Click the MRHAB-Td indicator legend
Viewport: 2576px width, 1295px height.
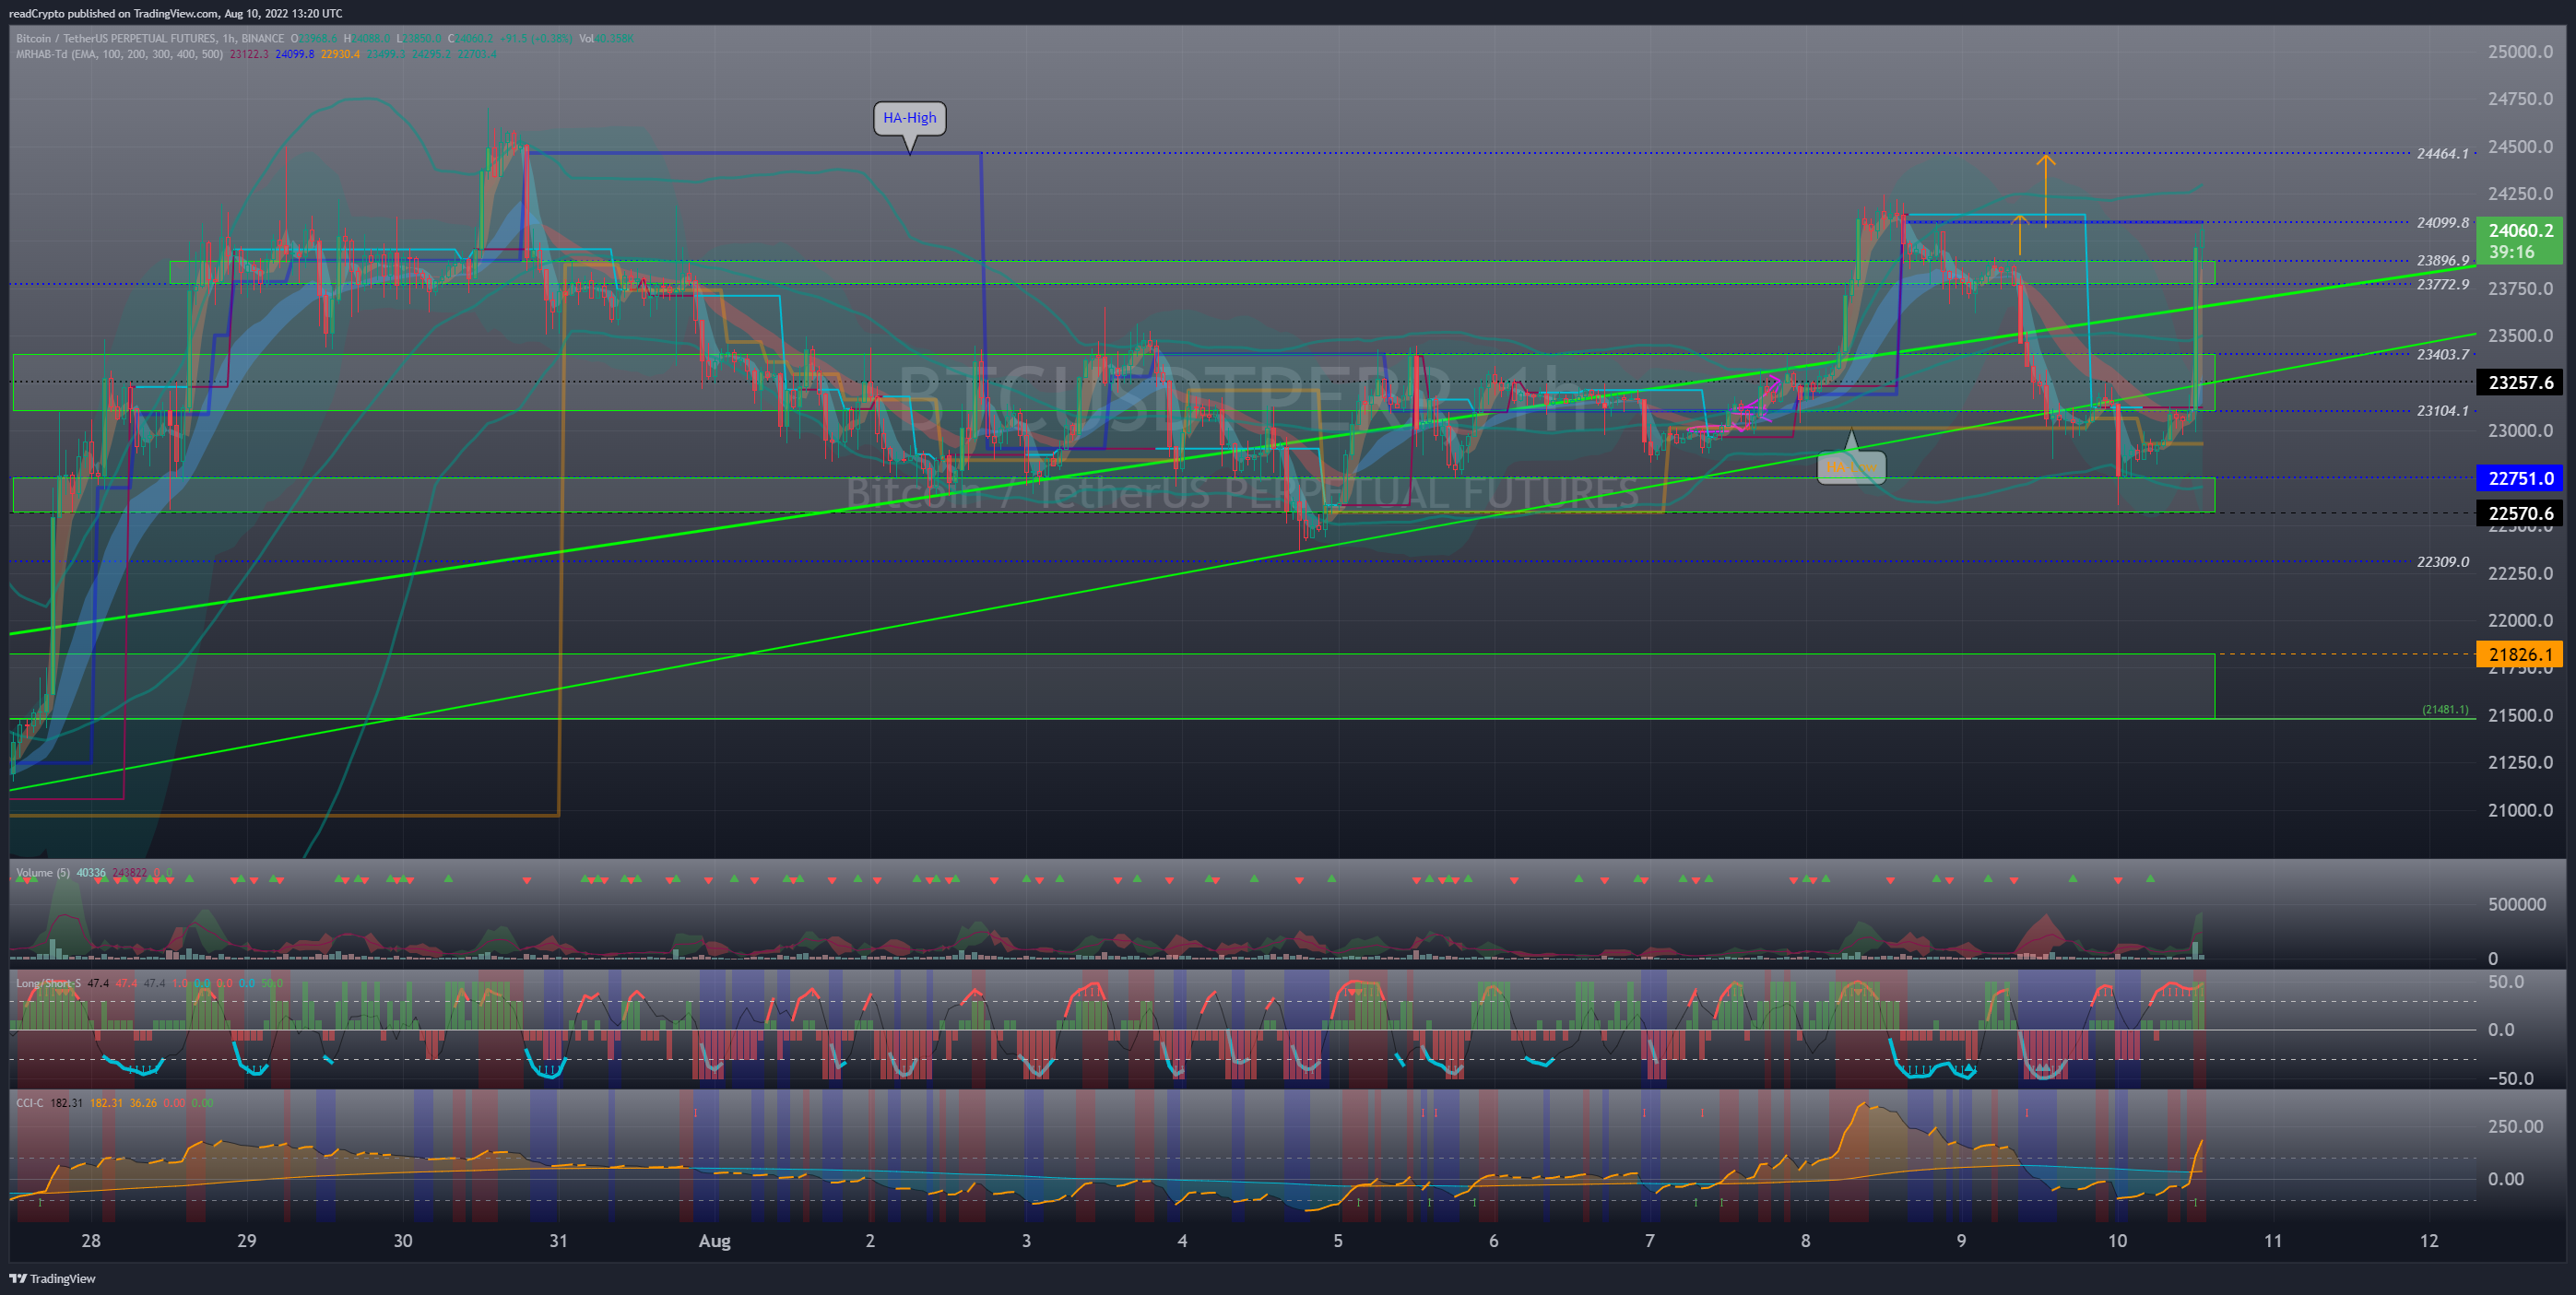(119, 54)
